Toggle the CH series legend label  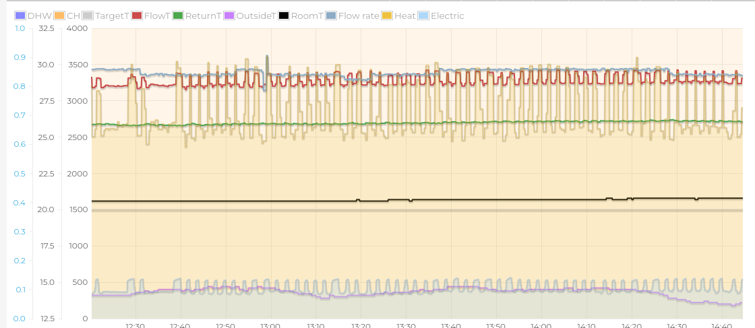click(x=73, y=15)
